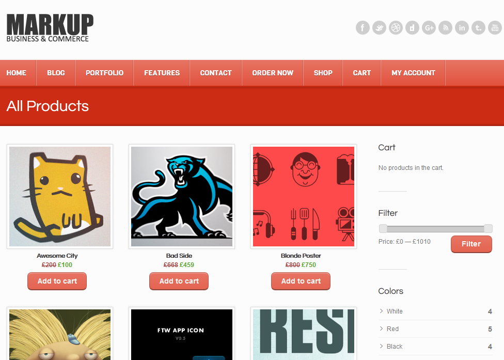Open the Digg social icon
Viewport: 504px width, 360px height.
(x=412, y=28)
